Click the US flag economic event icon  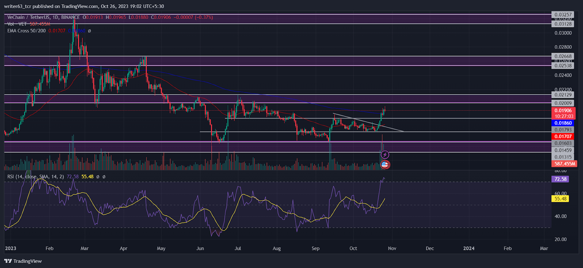[x=385, y=165]
